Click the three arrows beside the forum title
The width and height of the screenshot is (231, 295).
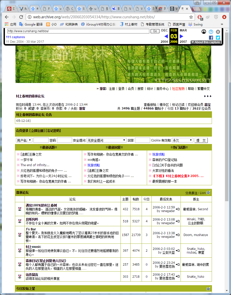pos(208,96)
